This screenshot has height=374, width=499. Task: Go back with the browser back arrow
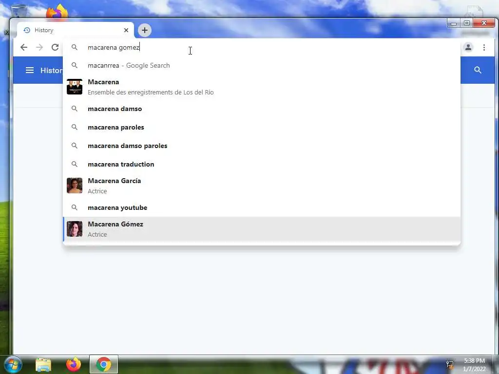coord(24,47)
